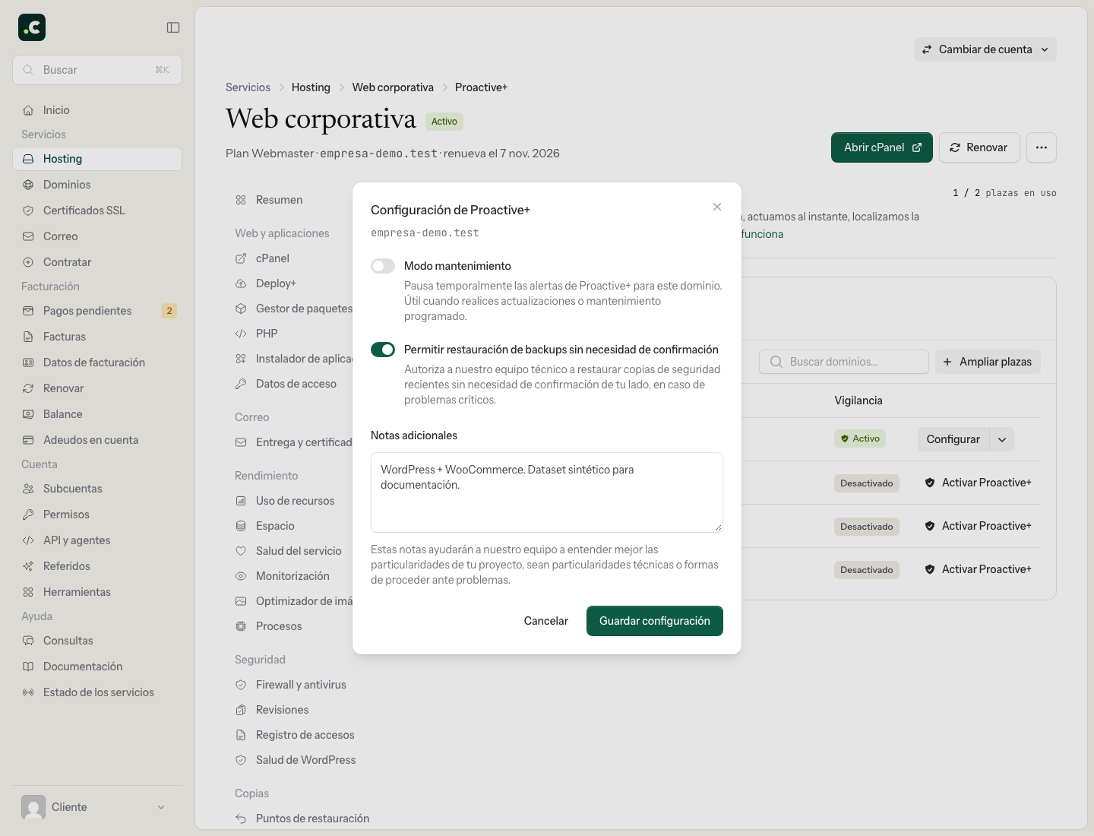
Task: Open Documentación in the sidebar
Action: (97, 667)
